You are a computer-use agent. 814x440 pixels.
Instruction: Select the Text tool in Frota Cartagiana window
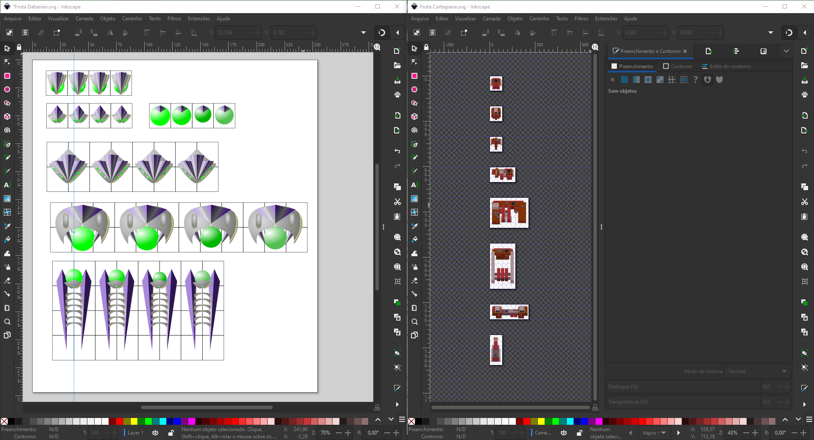tap(414, 185)
